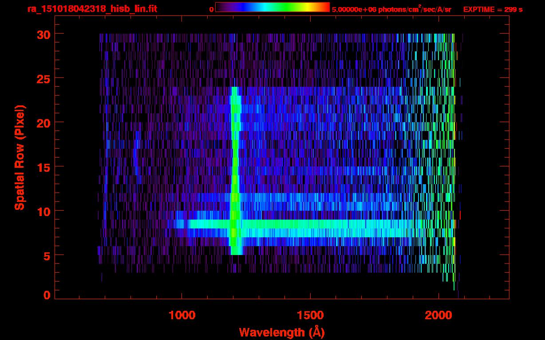Click the bright vertical emission line near 1200 Å

235,168
